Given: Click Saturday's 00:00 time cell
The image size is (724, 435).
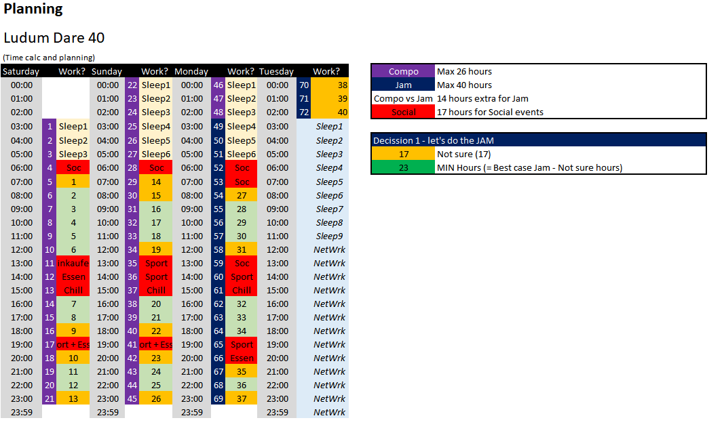Looking at the screenshot, I should pyautogui.click(x=21, y=85).
